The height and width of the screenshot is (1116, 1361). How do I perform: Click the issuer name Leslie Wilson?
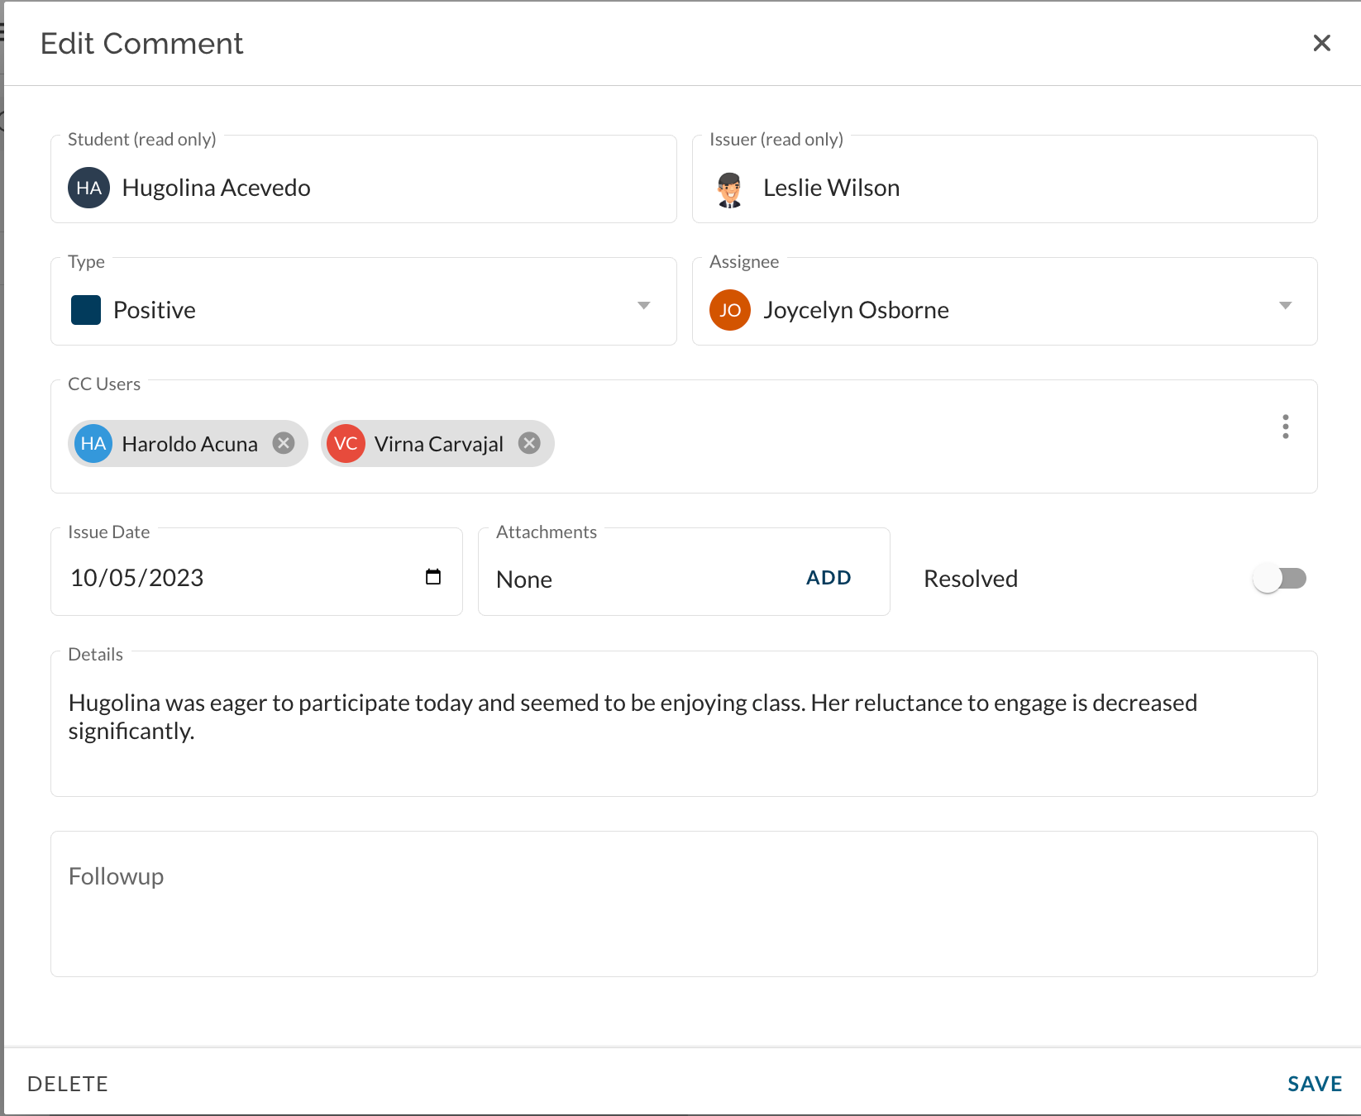coord(831,188)
